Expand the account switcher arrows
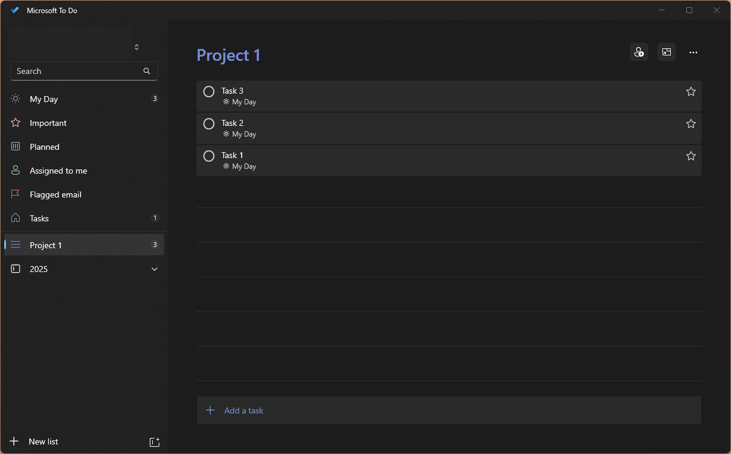The width and height of the screenshot is (731, 454). tap(137, 47)
